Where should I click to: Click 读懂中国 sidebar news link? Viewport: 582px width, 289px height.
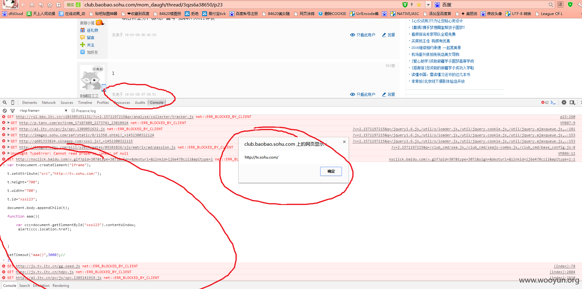point(441,75)
